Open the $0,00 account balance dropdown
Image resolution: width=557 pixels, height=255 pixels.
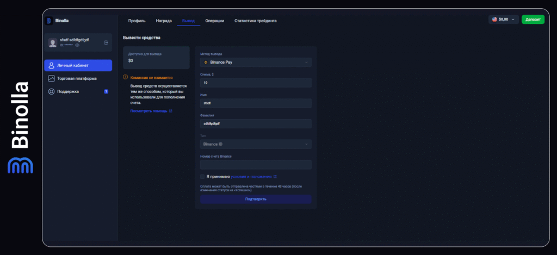point(503,19)
